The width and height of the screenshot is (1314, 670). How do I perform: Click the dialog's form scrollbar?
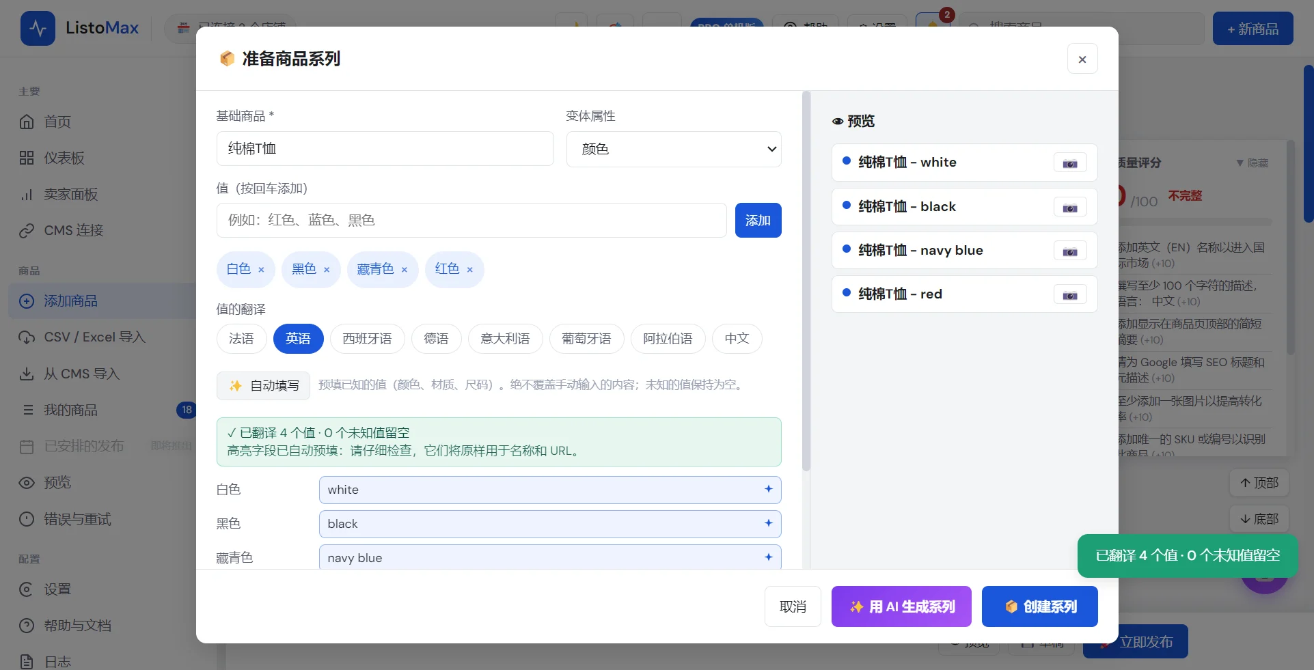pos(806,281)
